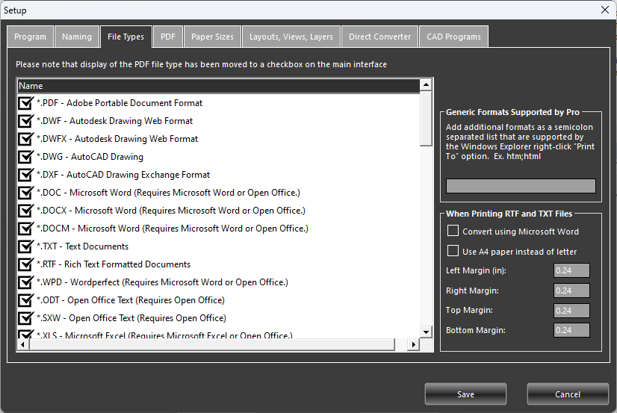Toggle the *.DXF Drawing Exchange checkbox
The height and width of the screenshot is (413, 617).
pyautogui.click(x=25, y=175)
